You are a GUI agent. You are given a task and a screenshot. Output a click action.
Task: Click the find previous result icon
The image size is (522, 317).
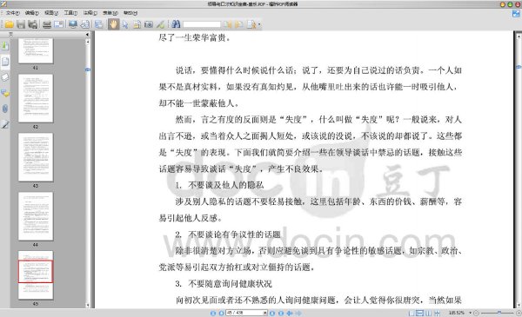tap(228, 24)
